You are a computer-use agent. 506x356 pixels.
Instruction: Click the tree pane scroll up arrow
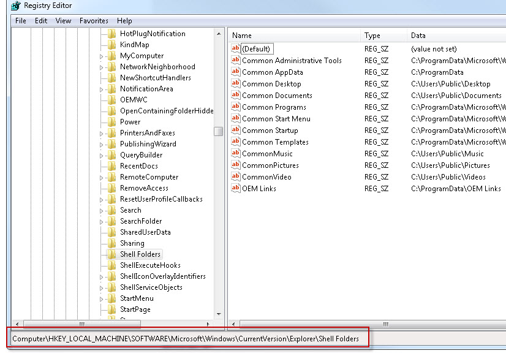coord(219,34)
